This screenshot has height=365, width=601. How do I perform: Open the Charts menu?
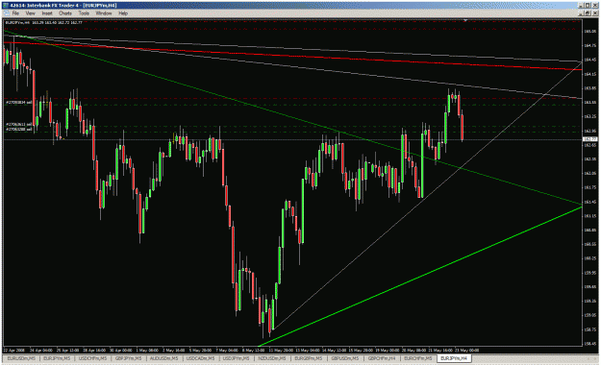pyautogui.click(x=65, y=13)
